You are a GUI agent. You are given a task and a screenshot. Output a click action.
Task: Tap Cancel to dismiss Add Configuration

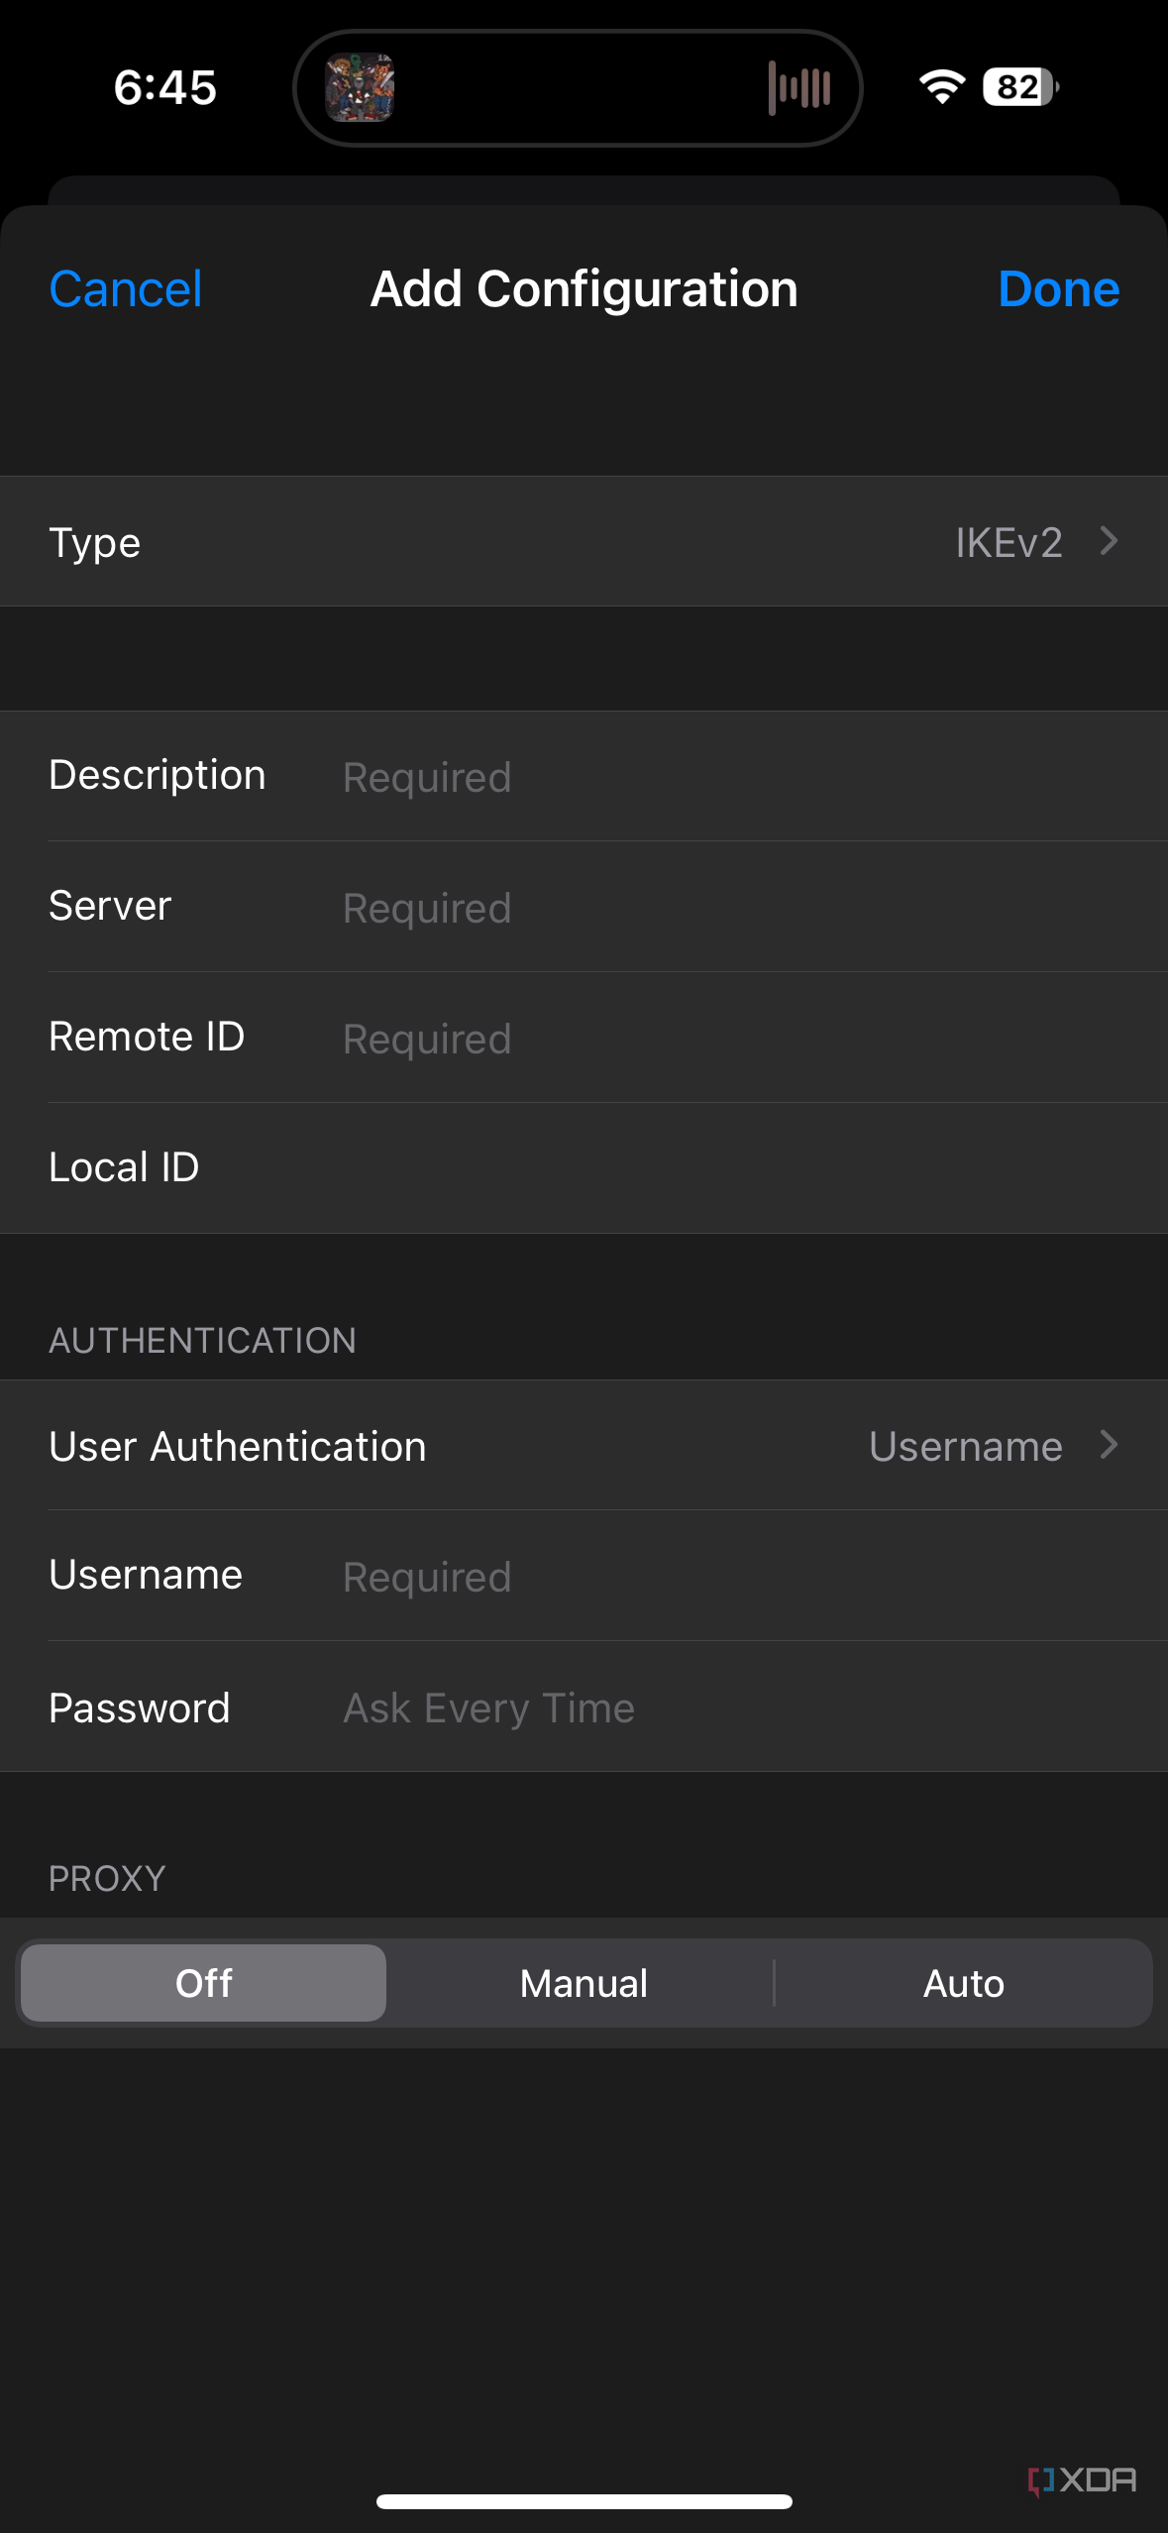(126, 289)
